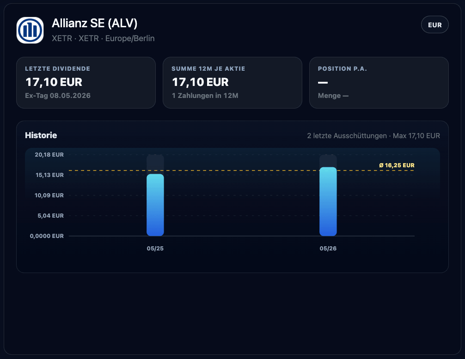Image resolution: width=465 pixels, height=359 pixels.
Task: Select the 05/25 dividend bar
Action: pos(155,205)
